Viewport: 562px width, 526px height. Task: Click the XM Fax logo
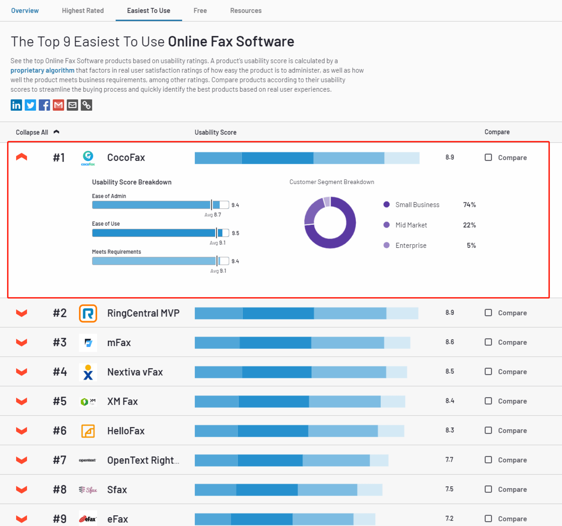tap(88, 402)
